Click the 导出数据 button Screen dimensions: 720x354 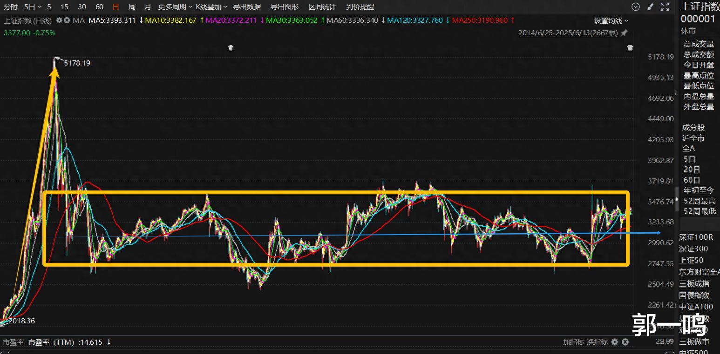click(x=246, y=7)
